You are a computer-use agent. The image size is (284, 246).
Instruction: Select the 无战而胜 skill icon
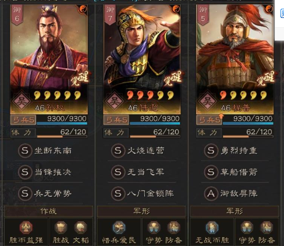[x=212, y=227]
